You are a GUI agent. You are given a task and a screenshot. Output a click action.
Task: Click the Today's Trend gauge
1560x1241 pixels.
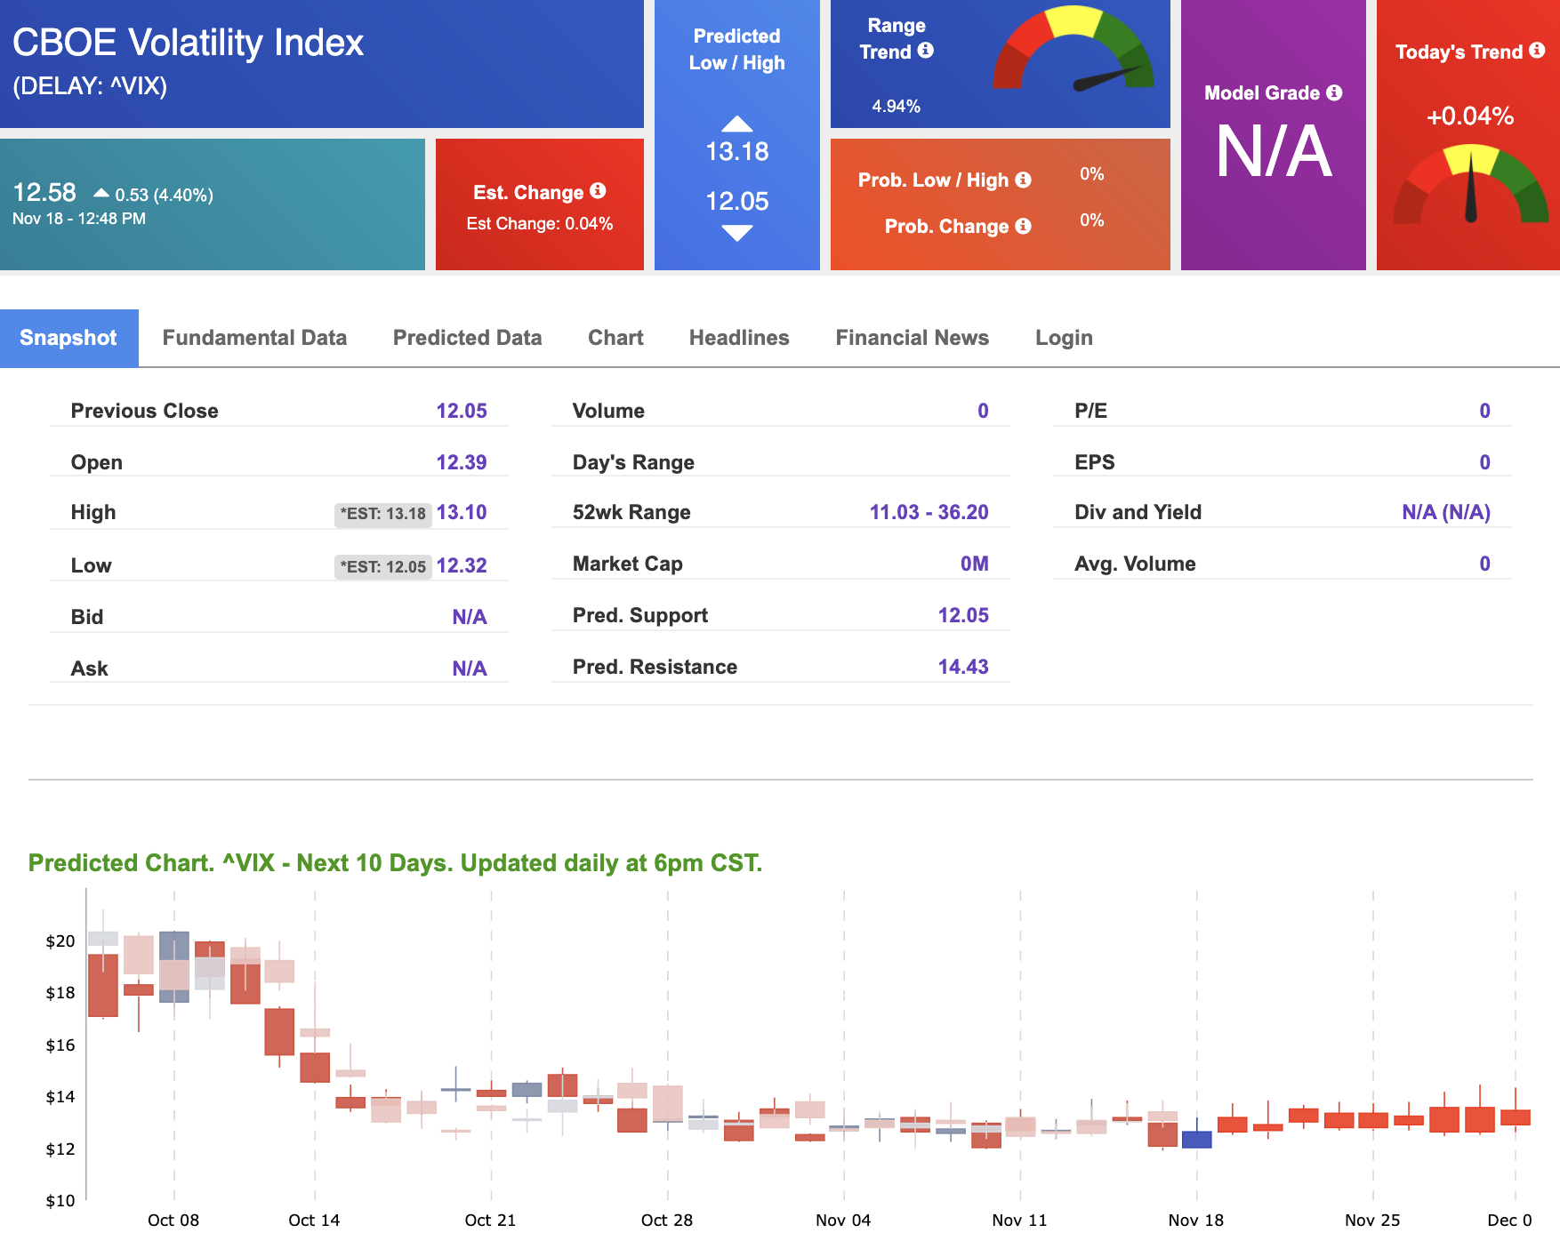[x=1471, y=185]
